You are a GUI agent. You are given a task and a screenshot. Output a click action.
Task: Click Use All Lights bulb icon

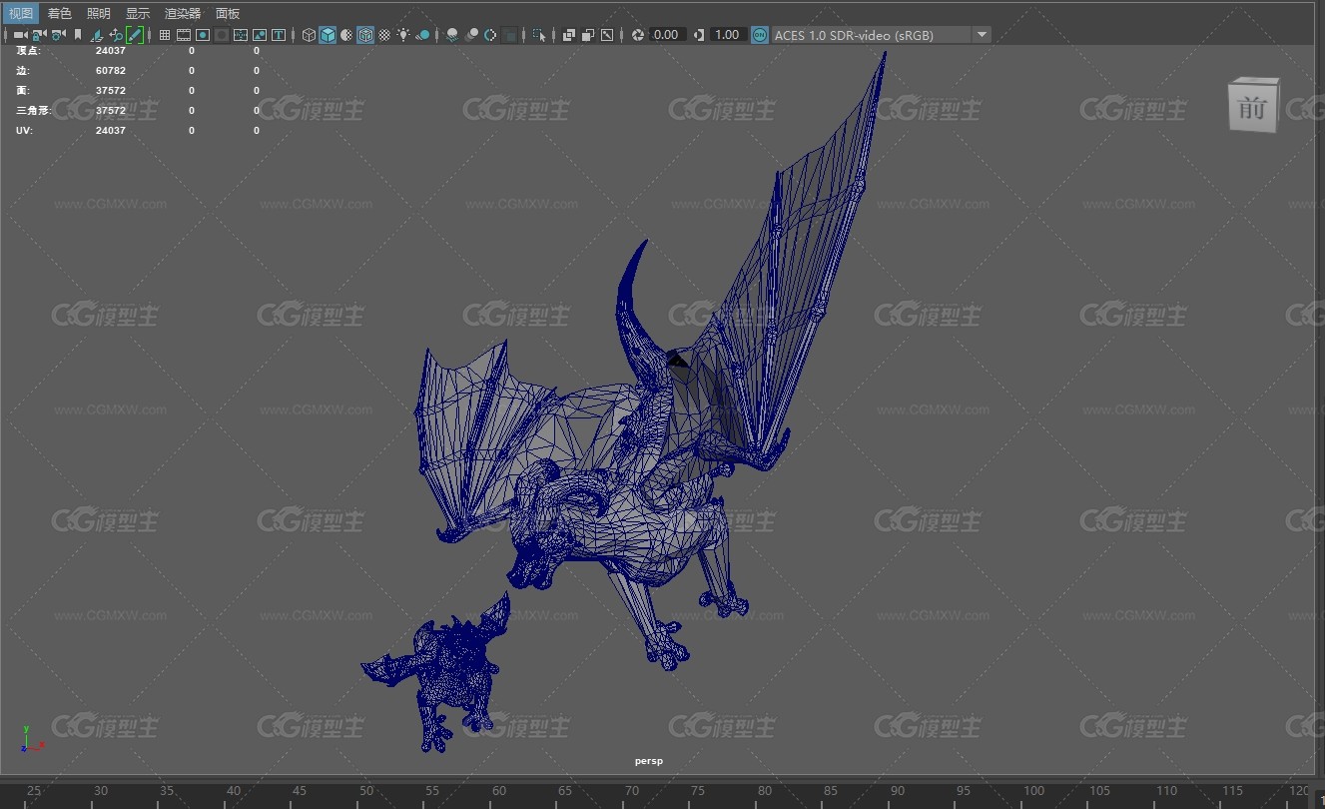[403, 35]
